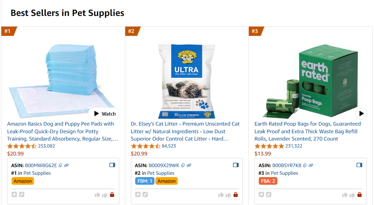Click the external-link arrow icon on card #1
Screen dimensions: 374x205
[x=14, y=194]
